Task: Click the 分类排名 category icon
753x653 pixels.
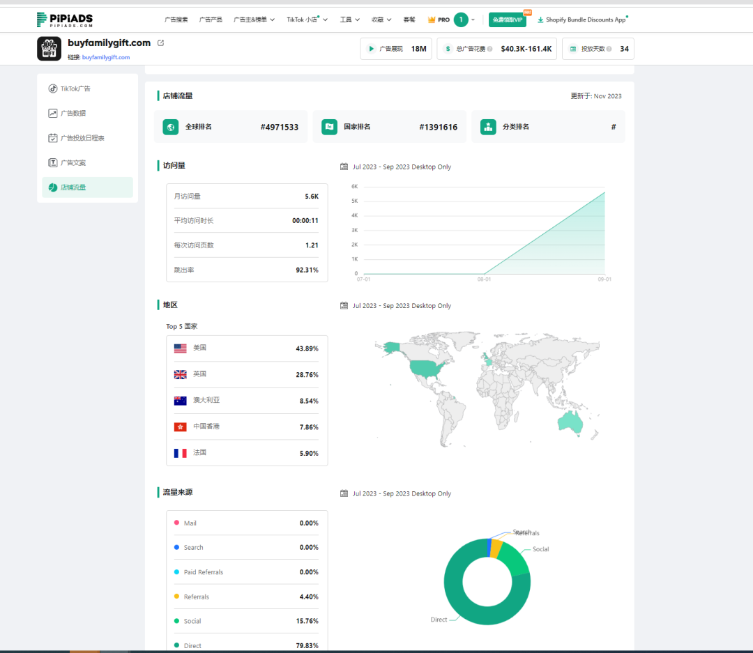Action: 488,127
